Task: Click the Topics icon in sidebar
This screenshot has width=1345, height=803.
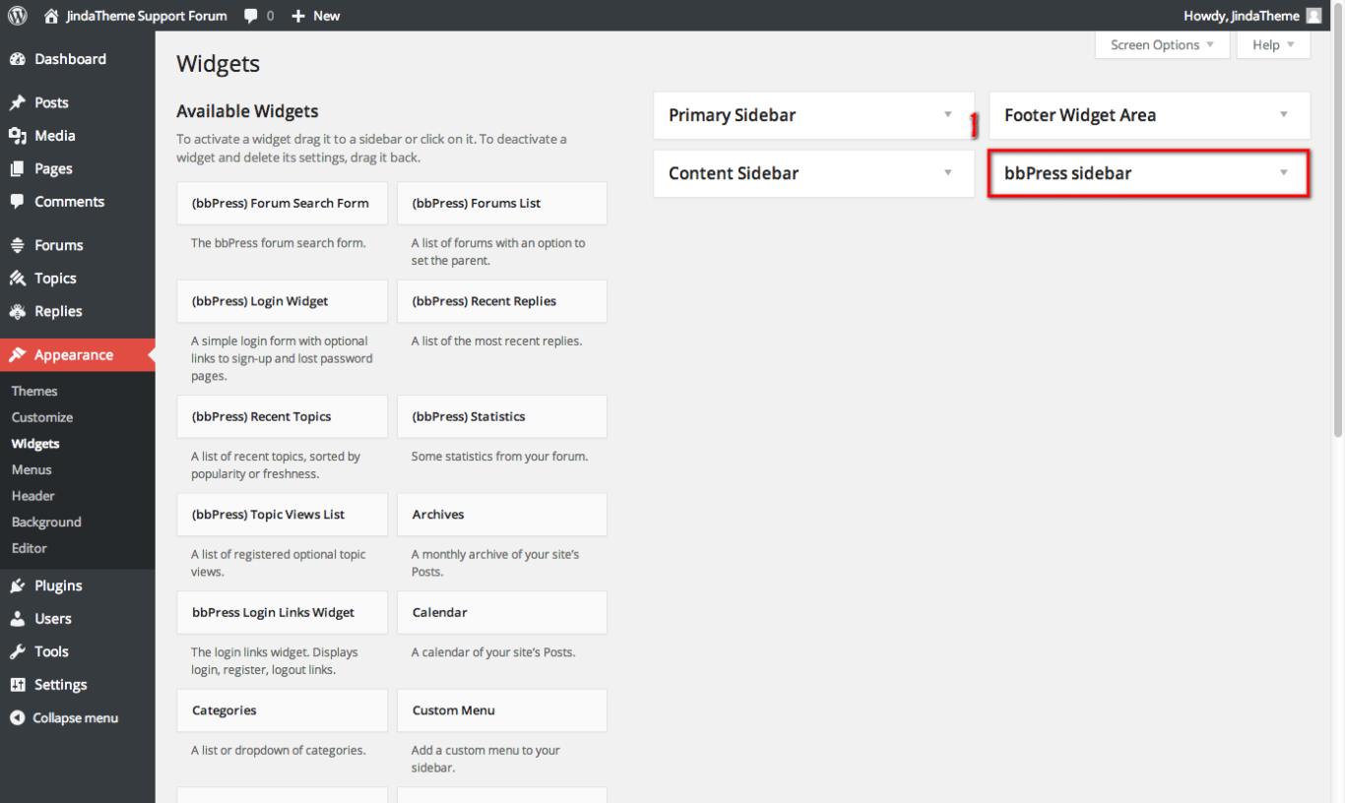Action: click(18, 278)
